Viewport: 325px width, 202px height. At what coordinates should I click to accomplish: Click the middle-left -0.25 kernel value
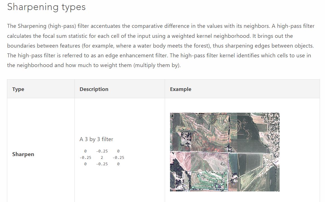(x=85, y=157)
